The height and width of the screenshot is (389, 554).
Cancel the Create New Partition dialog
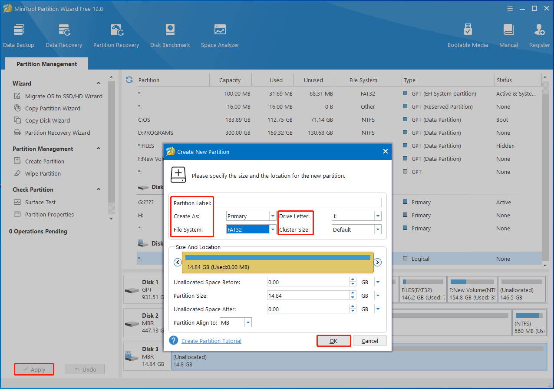coord(370,341)
